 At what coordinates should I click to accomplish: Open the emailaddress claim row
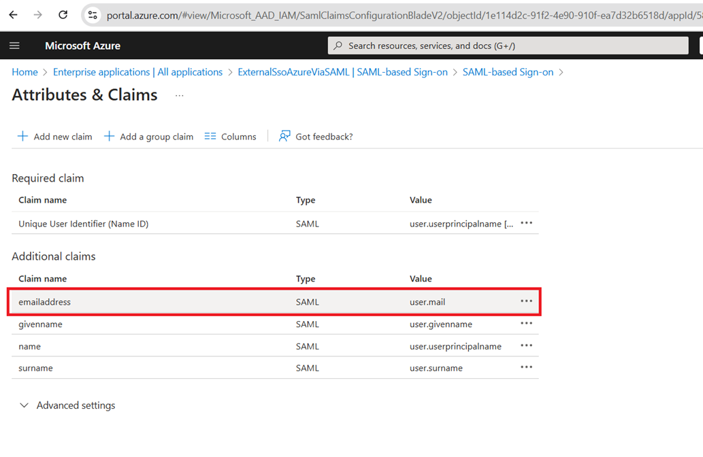275,302
